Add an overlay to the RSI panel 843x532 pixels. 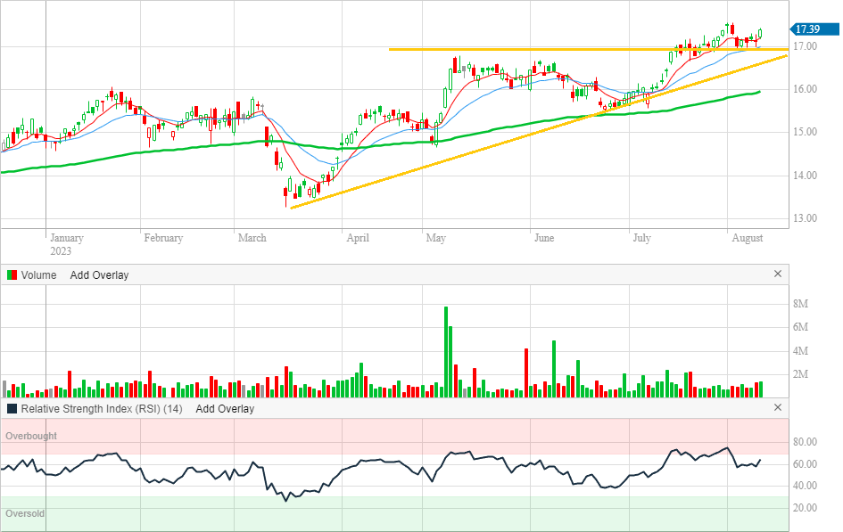225,409
